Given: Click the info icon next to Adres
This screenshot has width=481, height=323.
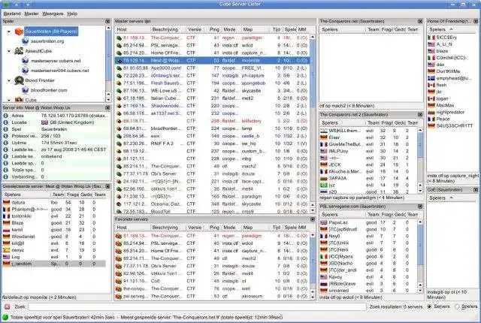Looking at the screenshot, I should (5, 116).
